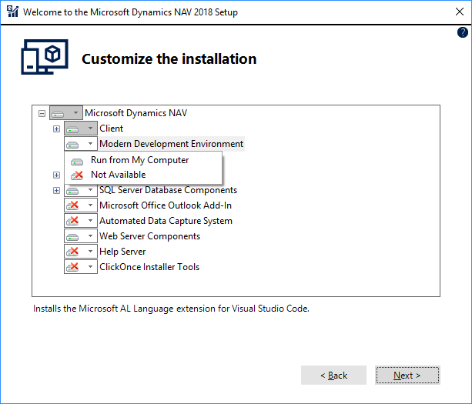Select Microsoft Dynamics NAV tree label
The image size is (472, 404).
136,113
